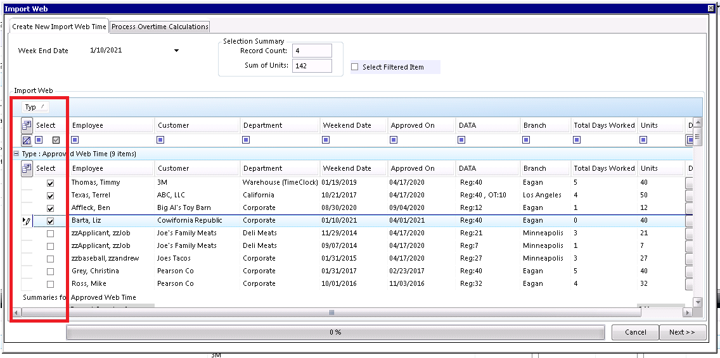Open filter operator icon under Weekend Date column
Viewport: 720px width, 358px height.
(x=326, y=140)
